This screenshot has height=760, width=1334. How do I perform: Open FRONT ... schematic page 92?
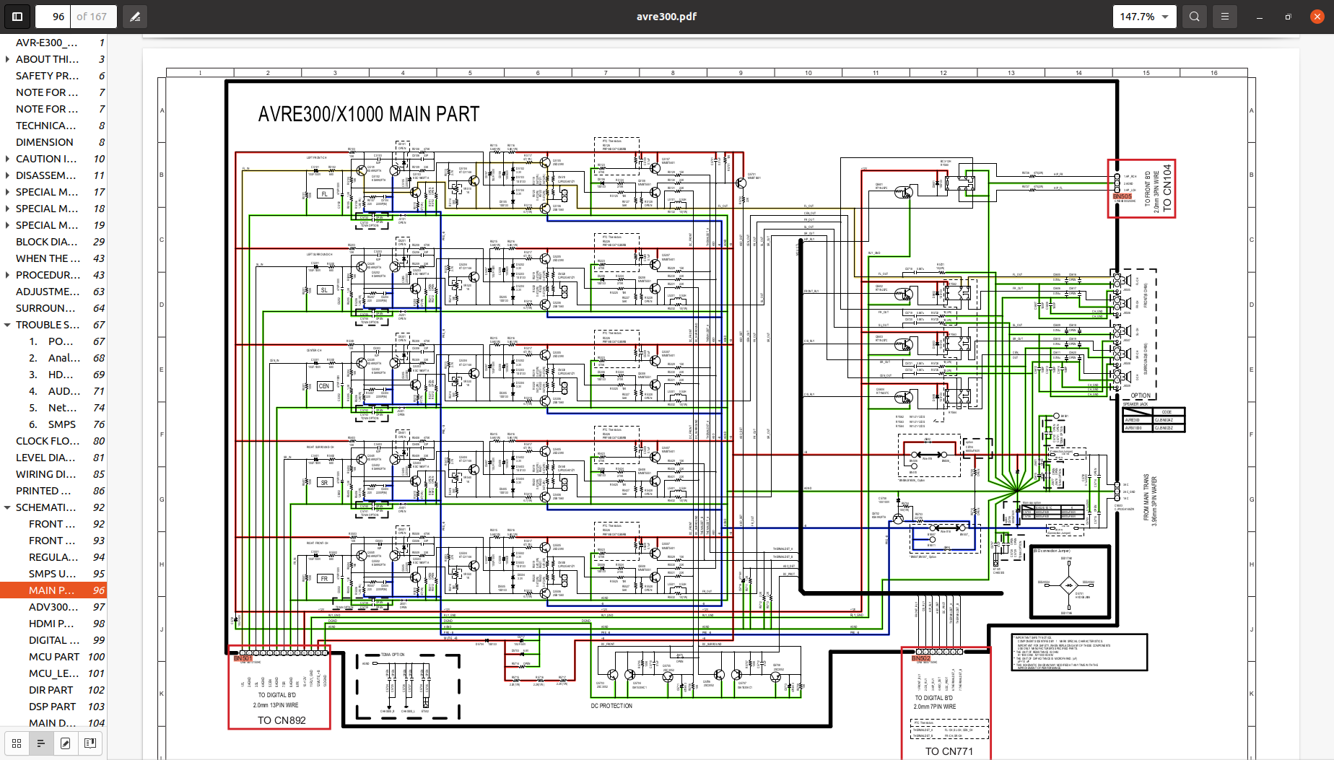[x=53, y=524]
